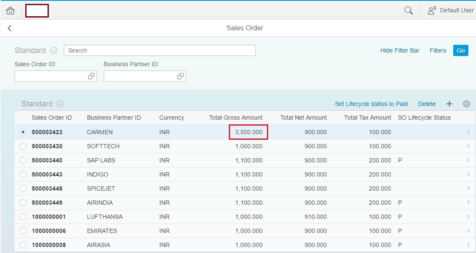This screenshot has width=476, height=253.
Task: Open table settings gear icon
Action: pos(466,103)
